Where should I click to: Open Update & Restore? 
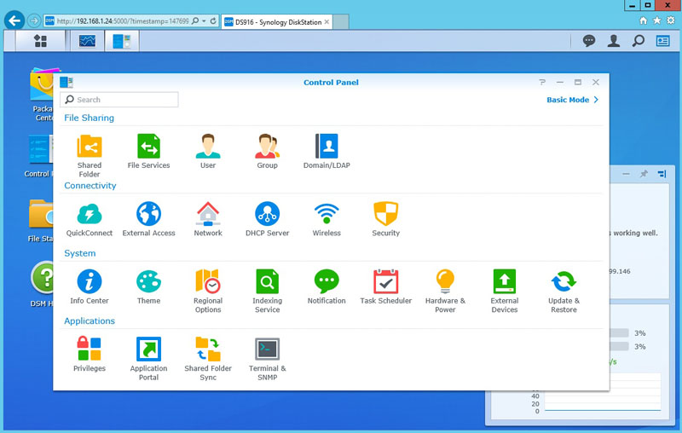(564, 292)
